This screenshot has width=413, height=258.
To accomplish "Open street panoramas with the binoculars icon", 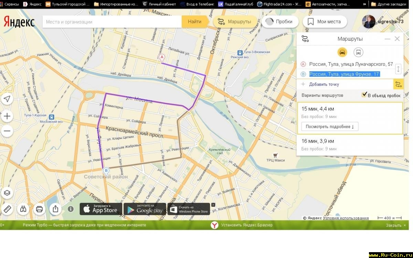I will (x=23, y=208).
